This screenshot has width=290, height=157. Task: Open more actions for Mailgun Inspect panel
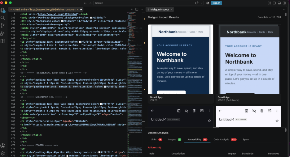tap(284, 10)
